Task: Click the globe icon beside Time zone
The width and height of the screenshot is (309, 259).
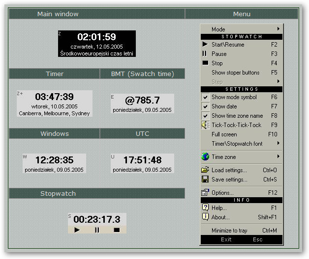Action: [x=205, y=156]
